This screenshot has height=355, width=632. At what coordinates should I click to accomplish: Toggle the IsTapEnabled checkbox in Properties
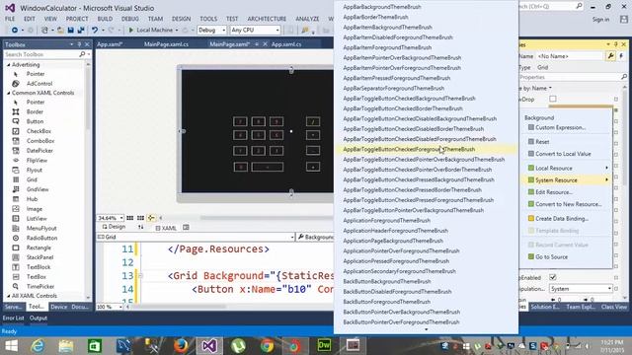[x=553, y=277]
